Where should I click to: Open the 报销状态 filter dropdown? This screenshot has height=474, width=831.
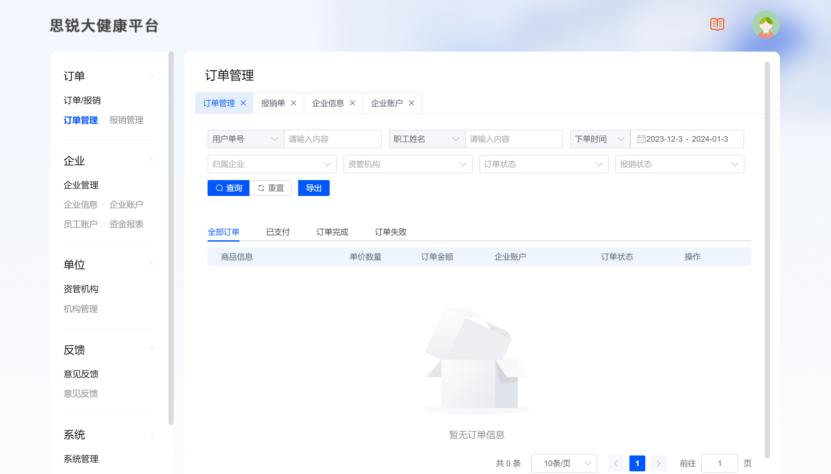(680, 164)
